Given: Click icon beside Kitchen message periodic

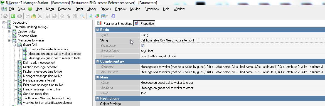Looking at the screenshot, I should 19,67.
